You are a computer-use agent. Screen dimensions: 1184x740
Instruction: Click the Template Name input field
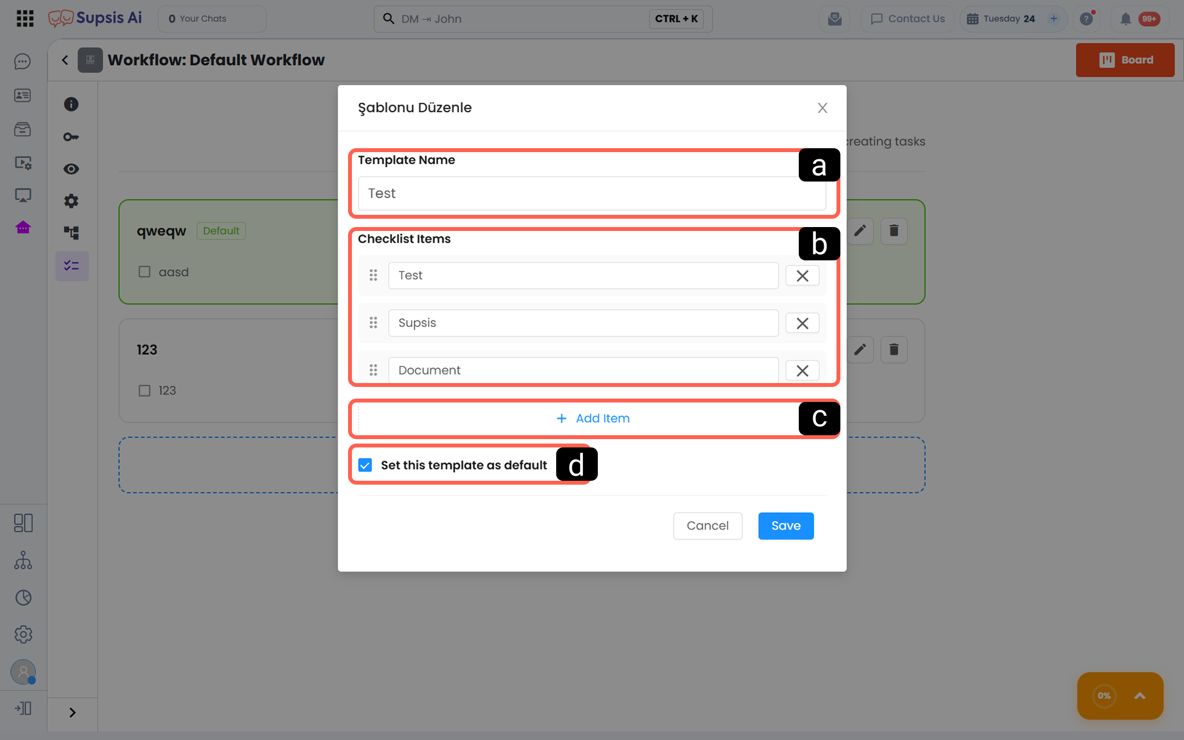592,193
